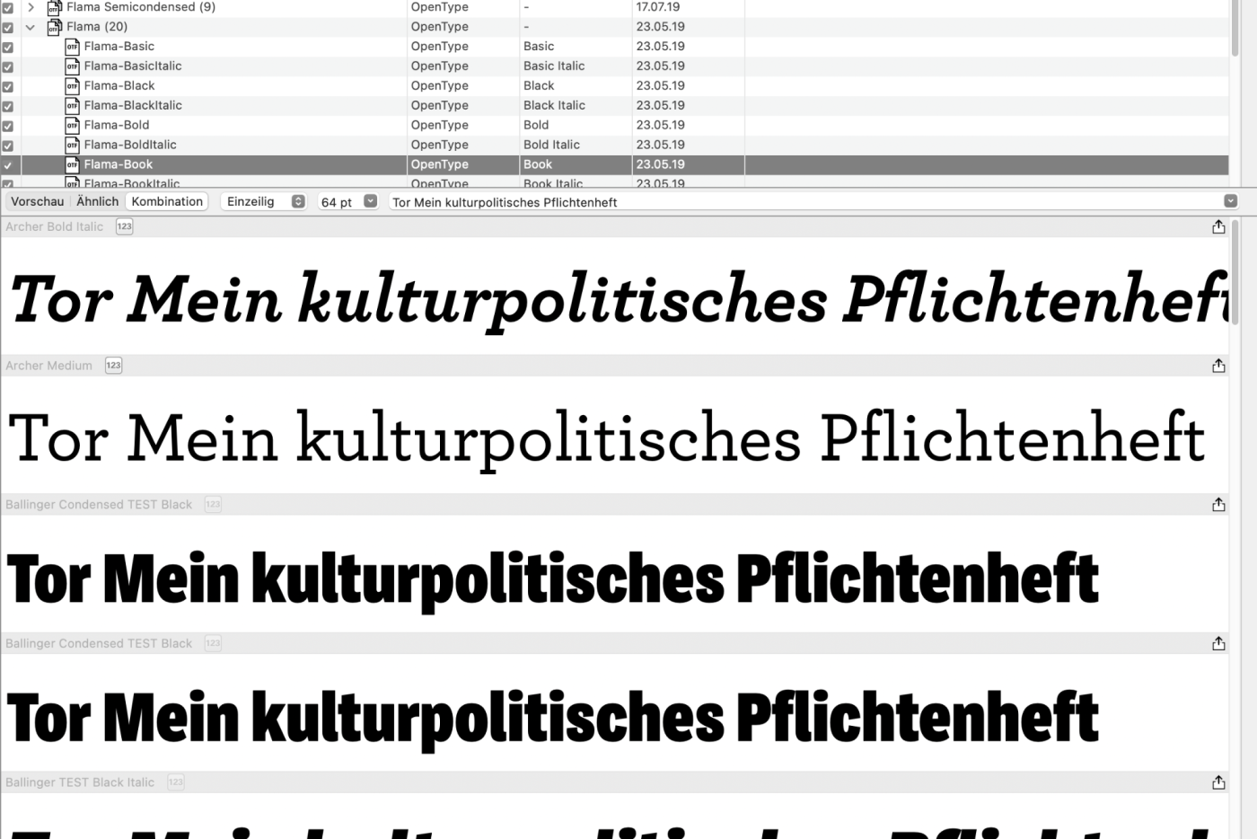Click the Flama-Bold OTF file icon

pyautogui.click(x=72, y=126)
